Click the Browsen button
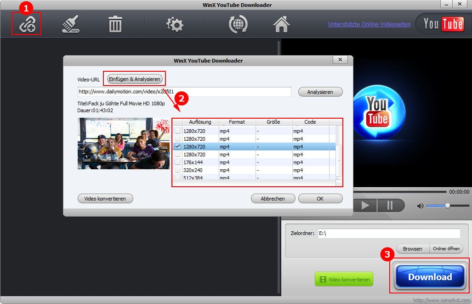The height and width of the screenshot is (304, 472). point(412,248)
